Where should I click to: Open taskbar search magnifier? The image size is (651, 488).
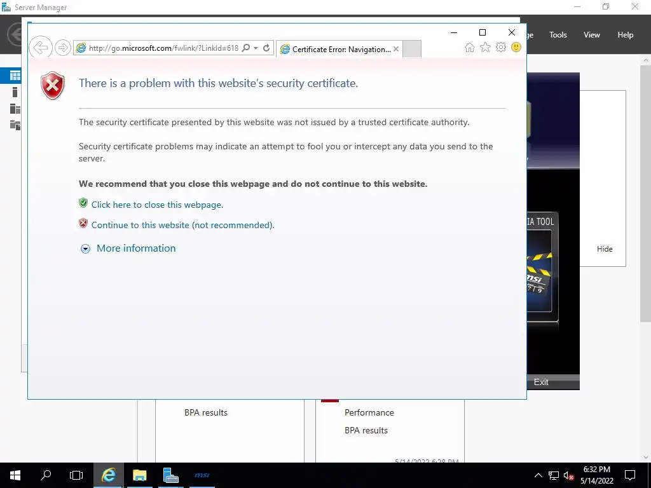tap(46, 475)
